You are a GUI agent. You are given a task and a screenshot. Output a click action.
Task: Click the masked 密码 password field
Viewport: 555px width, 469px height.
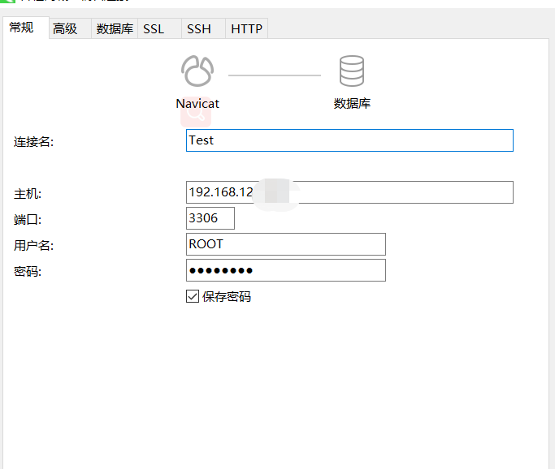tap(285, 270)
